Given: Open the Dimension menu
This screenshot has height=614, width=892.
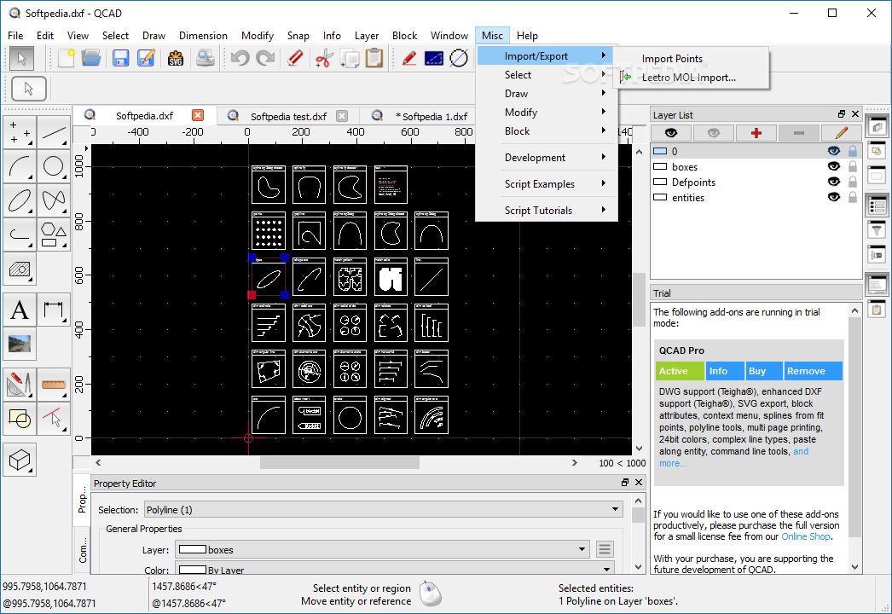Looking at the screenshot, I should click(x=203, y=35).
